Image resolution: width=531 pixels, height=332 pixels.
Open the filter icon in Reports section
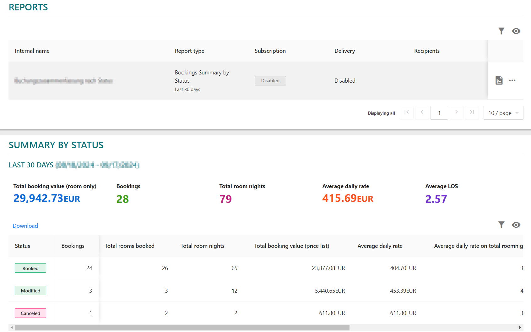click(x=501, y=31)
